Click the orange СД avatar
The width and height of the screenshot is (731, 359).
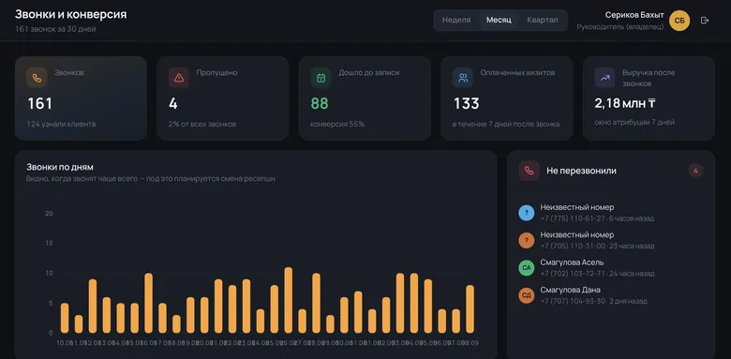[x=527, y=295]
